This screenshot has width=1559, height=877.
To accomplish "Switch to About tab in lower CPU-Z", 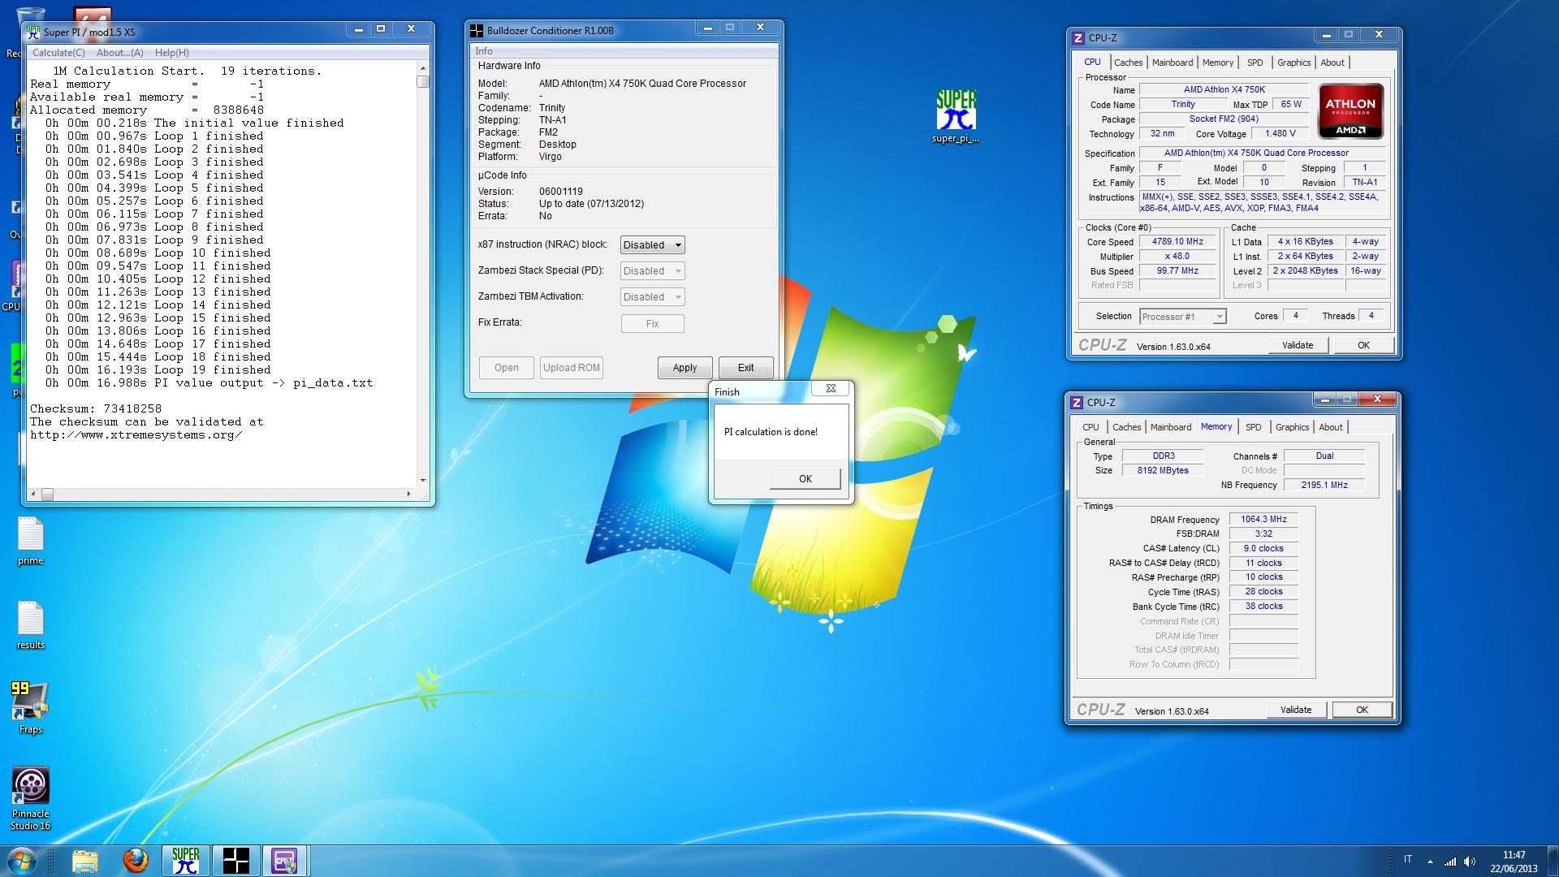I will pyautogui.click(x=1331, y=427).
